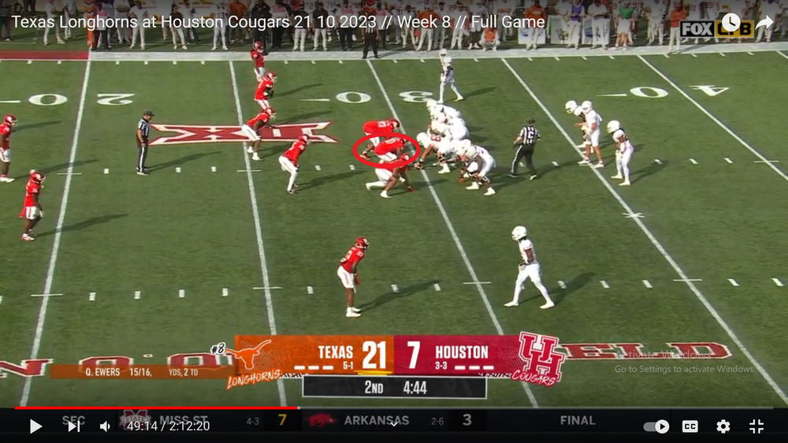Image resolution: width=788 pixels, height=443 pixels.
Task: Add video to Watch Later with the clock icon
Action: (730, 23)
